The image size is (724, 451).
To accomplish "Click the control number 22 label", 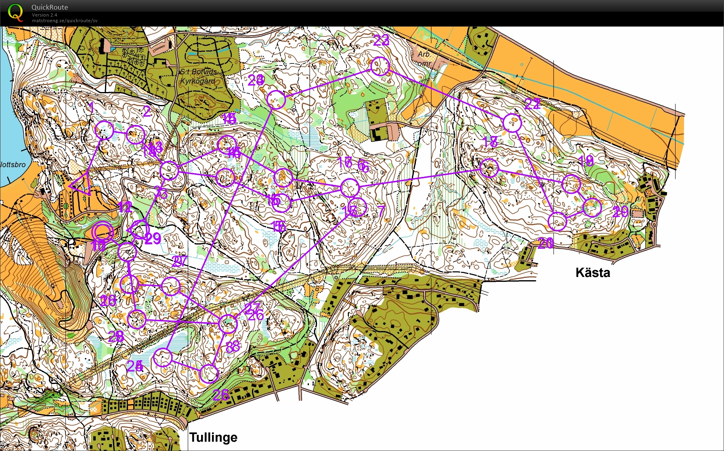I will pyautogui.click(x=533, y=104).
